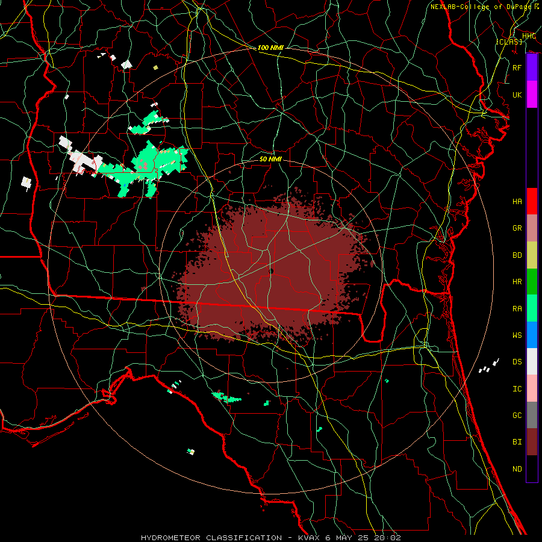
Task: Click the HR legend label
Action: point(517,282)
